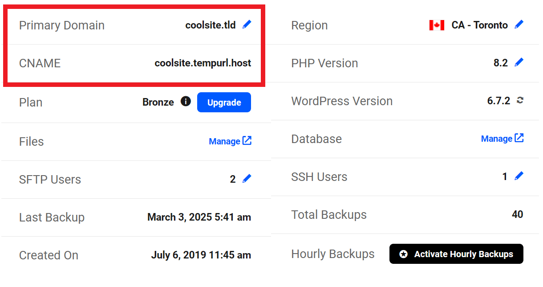
Task: Click the SFTP Users count 2
Action: coord(233,180)
